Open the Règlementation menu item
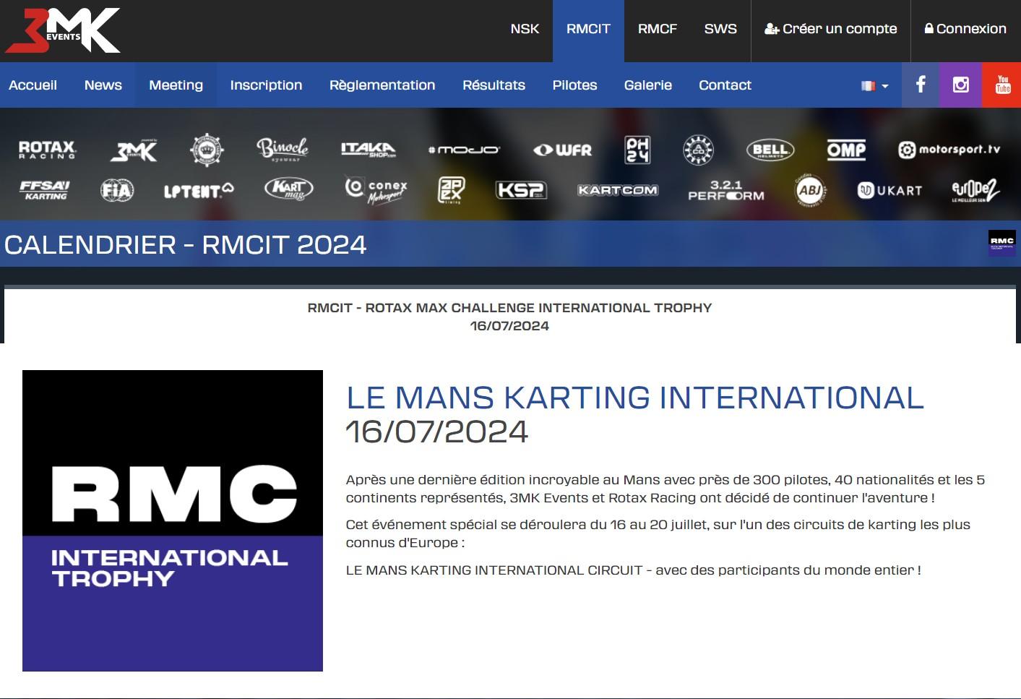The image size is (1021, 699). pos(382,85)
